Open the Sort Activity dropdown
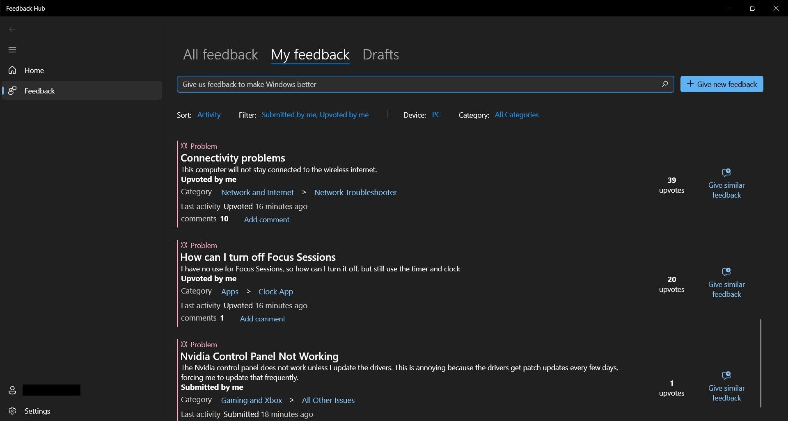This screenshot has width=788, height=421. (209, 115)
